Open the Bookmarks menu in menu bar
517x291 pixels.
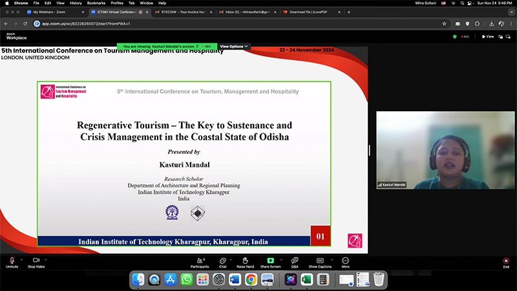click(x=96, y=3)
